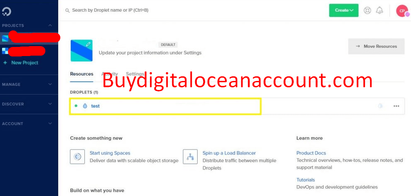
Task: Open the support lifebuoy icon
Action: point(367,10)
